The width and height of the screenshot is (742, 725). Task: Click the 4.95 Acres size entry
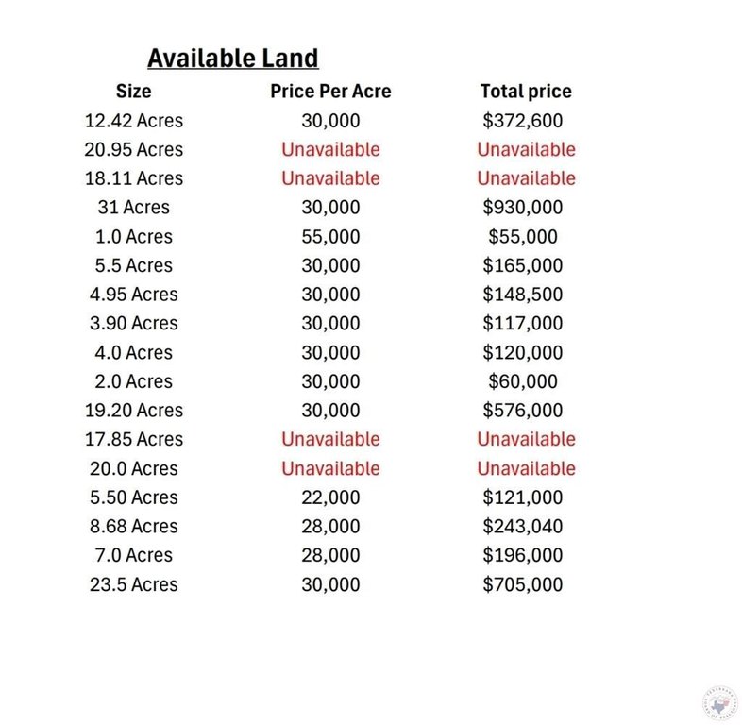133,295
